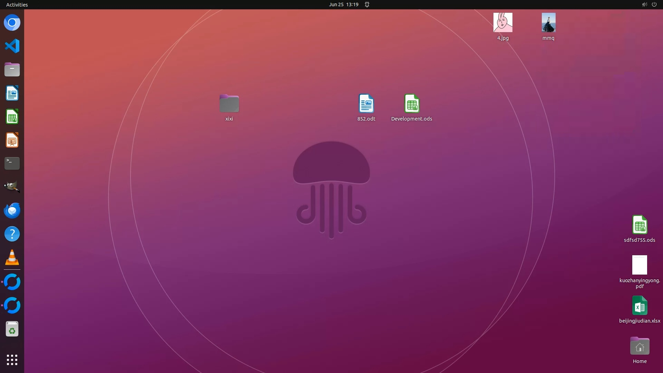Open the Trash in the dock
Image resolution: width=663 pixels, height=373 pixels.
(x=12, y=329)
